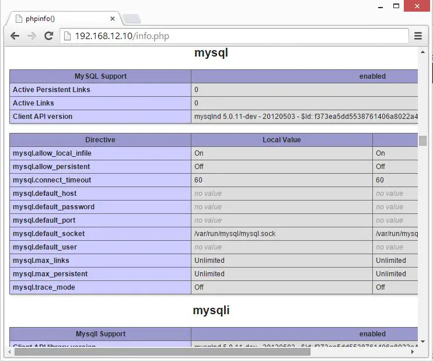Click the MySQL Support header cell

[x=100, y=76]
